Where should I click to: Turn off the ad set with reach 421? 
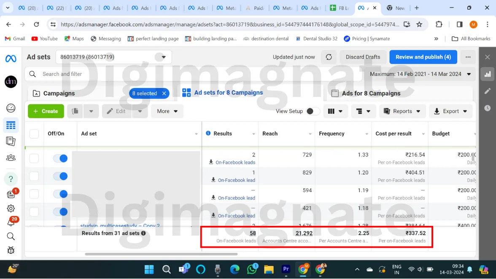click(x=60, y=212)
